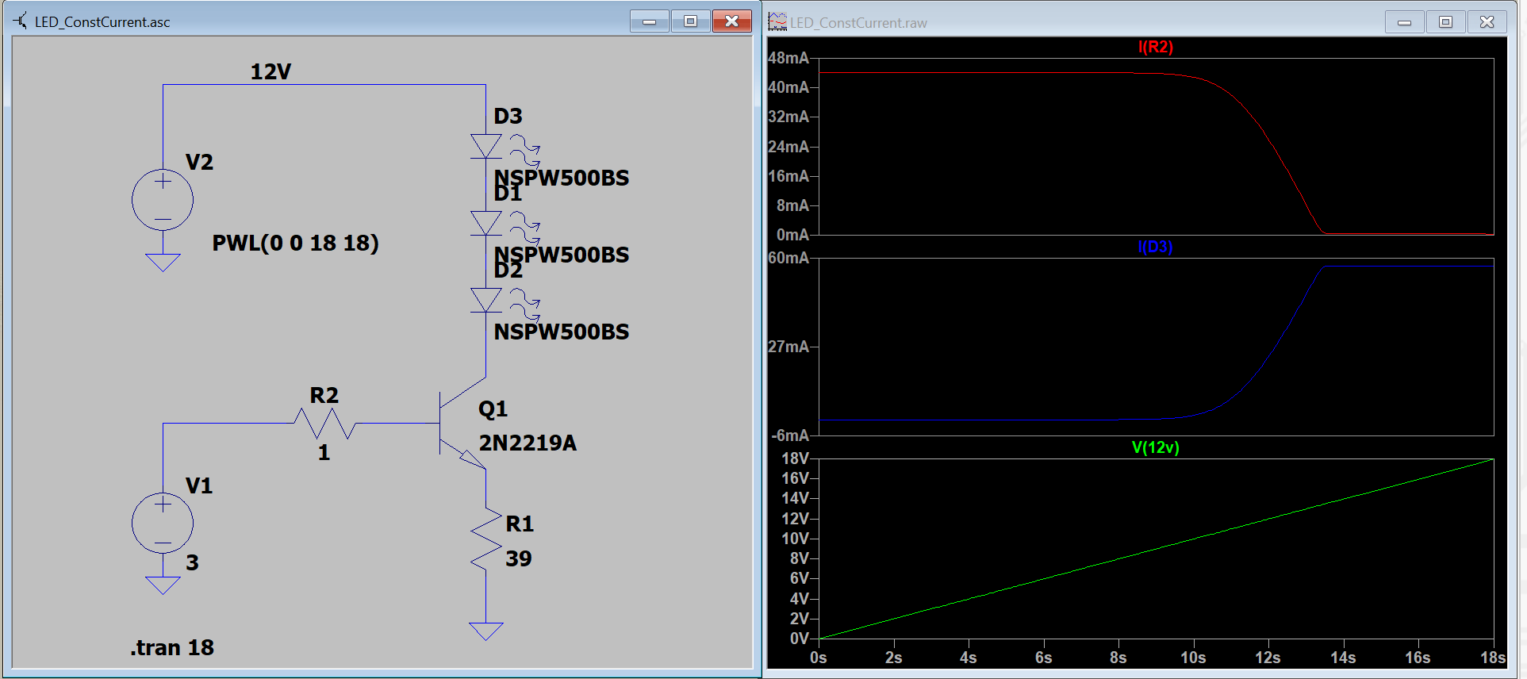Click the R2 value 1

point(324,453)
